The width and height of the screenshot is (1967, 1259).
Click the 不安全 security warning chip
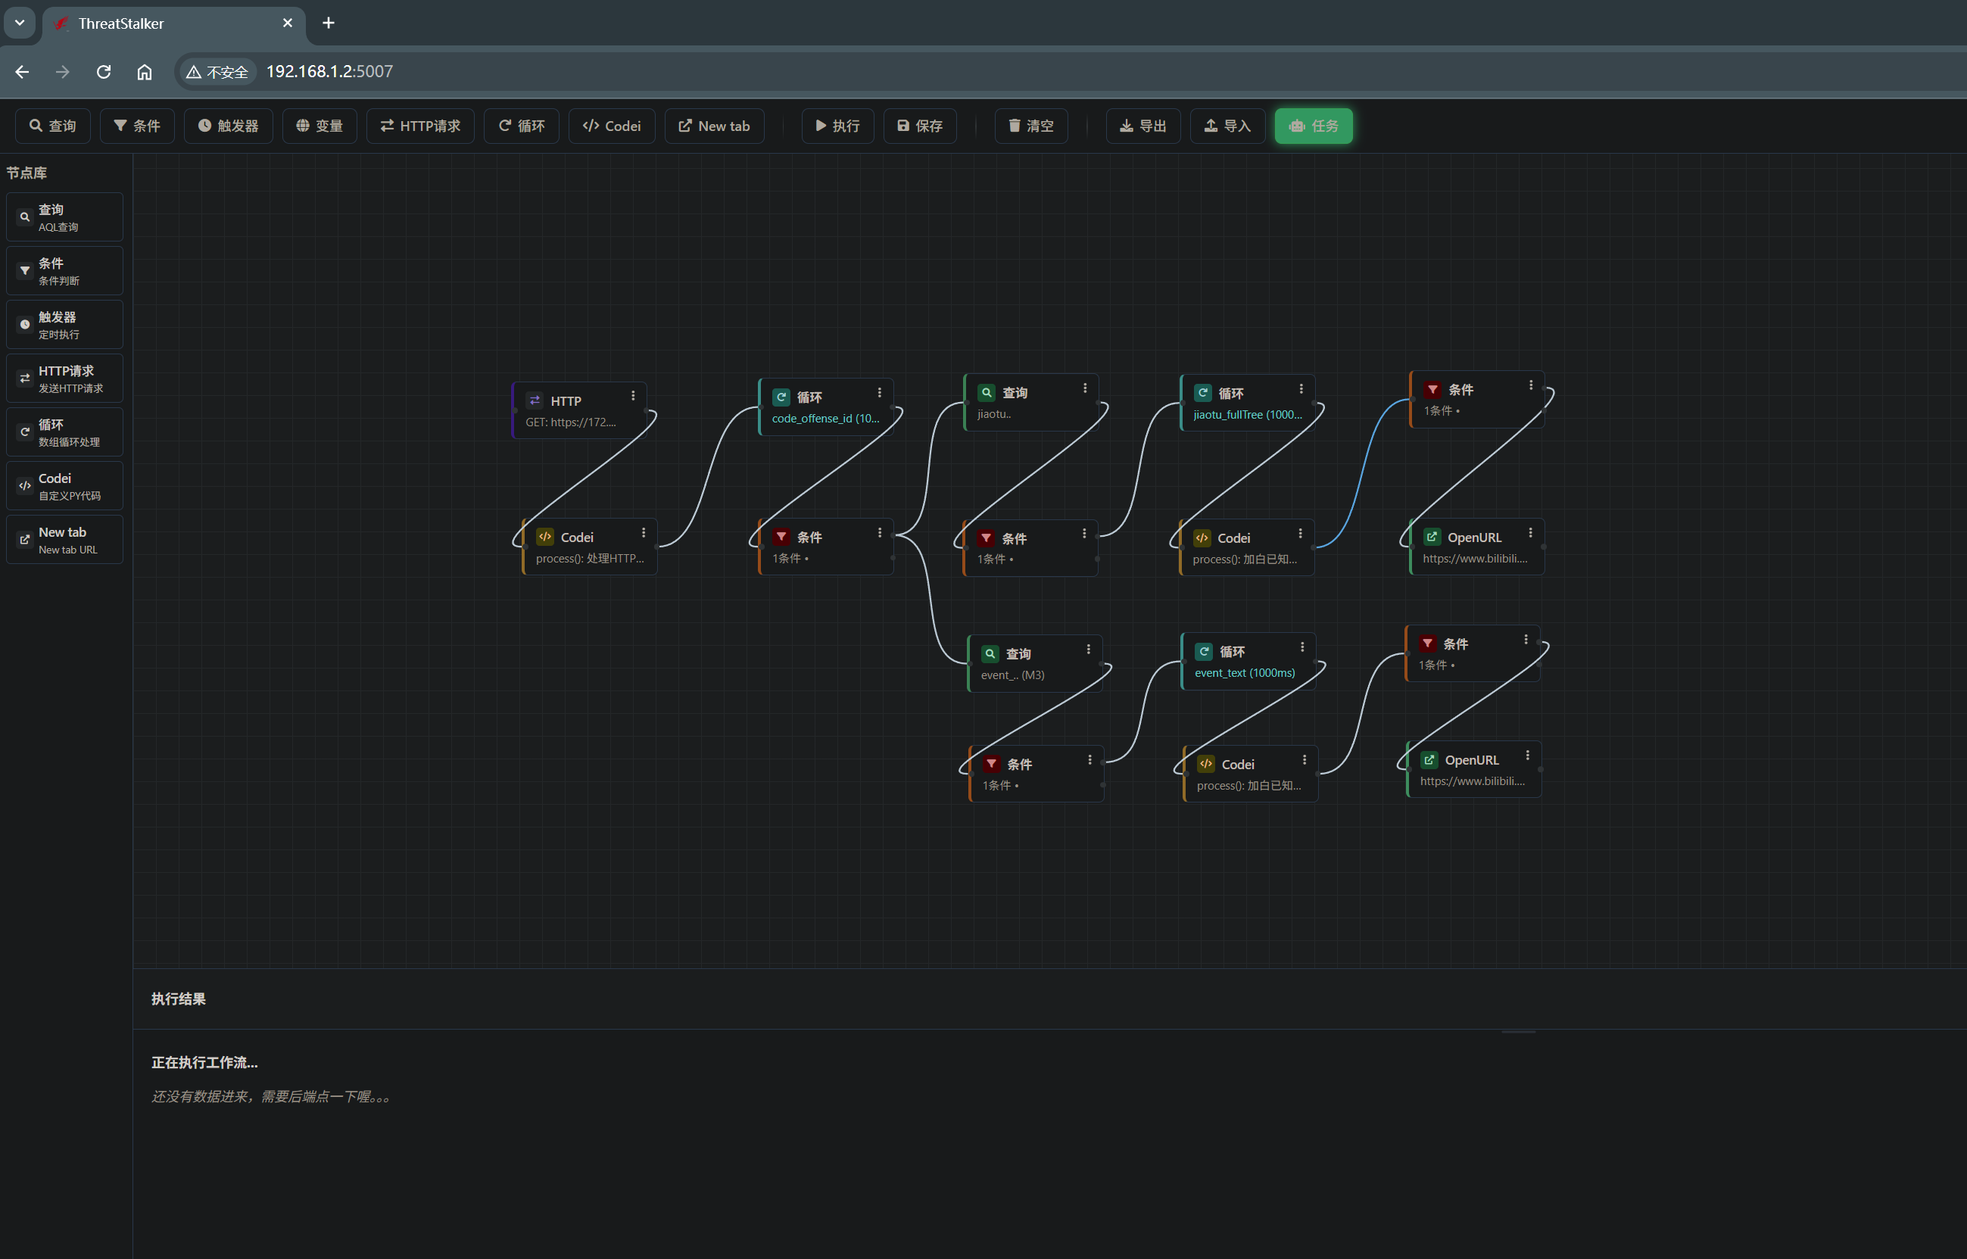(217, 72)
